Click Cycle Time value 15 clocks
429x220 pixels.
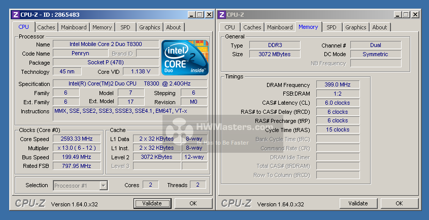coord(338,129)
